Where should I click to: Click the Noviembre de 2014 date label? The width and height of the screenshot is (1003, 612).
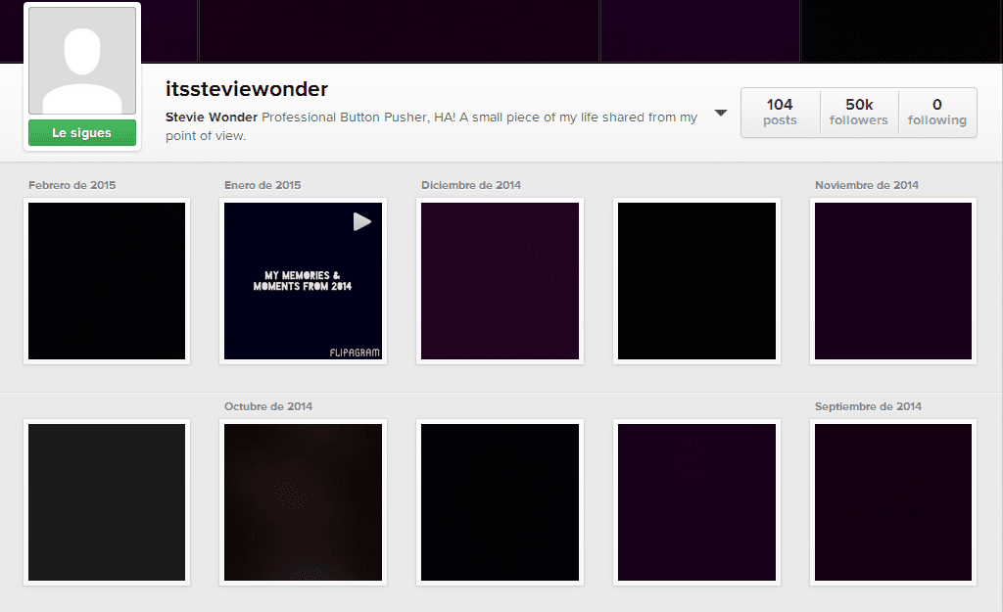867,185
